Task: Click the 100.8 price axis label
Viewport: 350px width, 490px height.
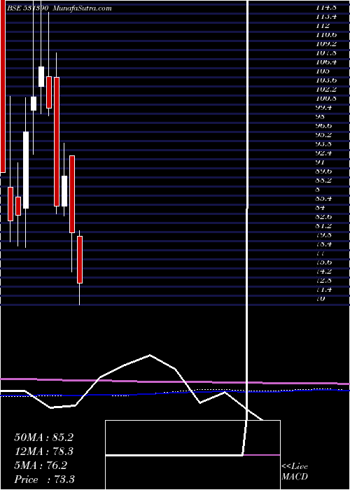Action: [x=327, y=99]
